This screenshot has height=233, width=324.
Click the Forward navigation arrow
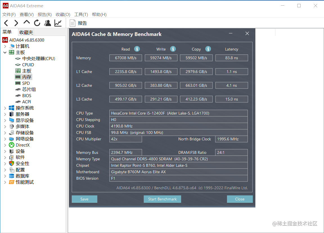click(x=16, y=23)
